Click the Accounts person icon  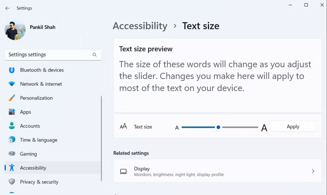click(12, 126)
